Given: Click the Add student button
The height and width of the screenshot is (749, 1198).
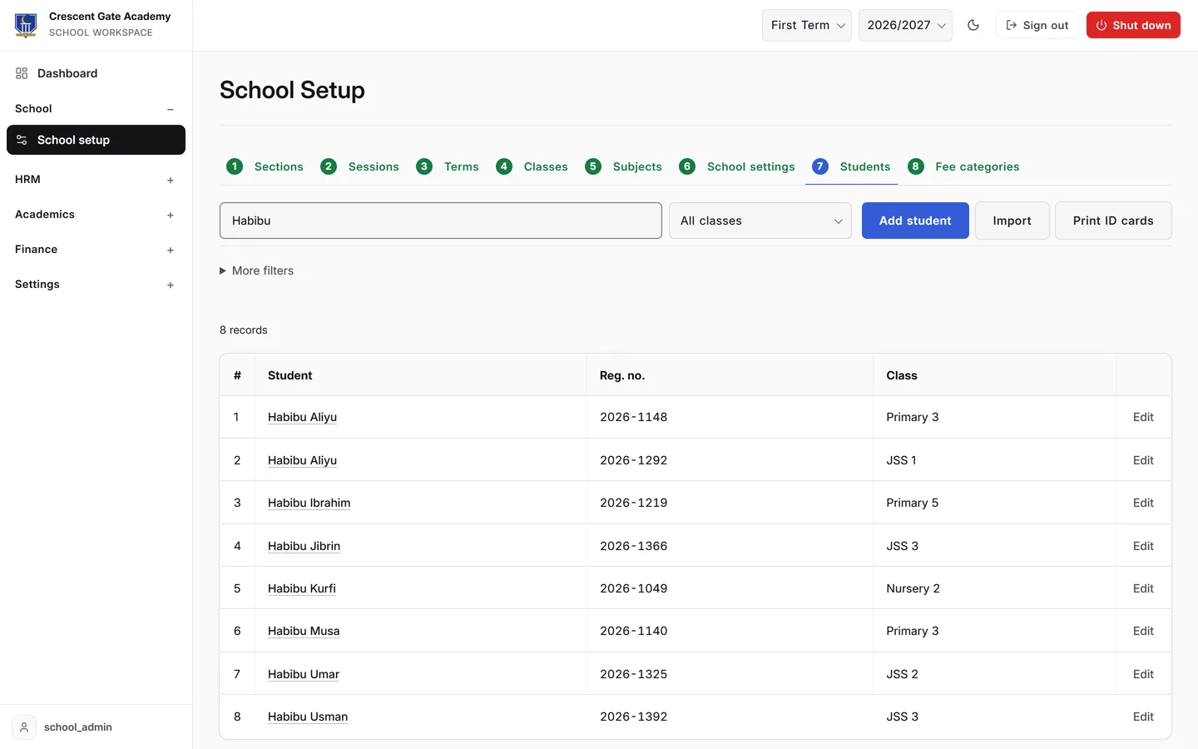Looking at the screenshot, I should (x=915, y=221).
